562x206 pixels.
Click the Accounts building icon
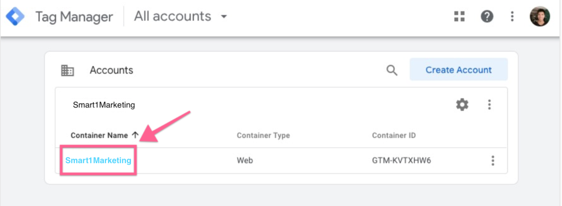[67, 70]
